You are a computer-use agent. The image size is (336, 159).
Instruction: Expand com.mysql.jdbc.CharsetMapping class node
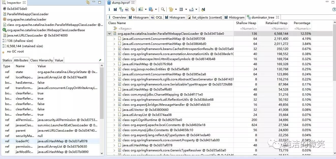tap(115, 94)
